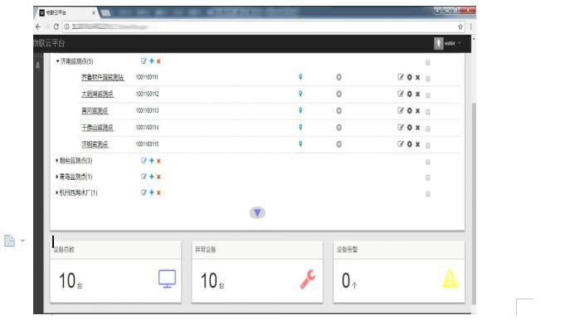The height and width of the screenshot is (325, 570).
Task: Click orange delete X beside 烟台监测点(3)
Action: click(158, 161)
